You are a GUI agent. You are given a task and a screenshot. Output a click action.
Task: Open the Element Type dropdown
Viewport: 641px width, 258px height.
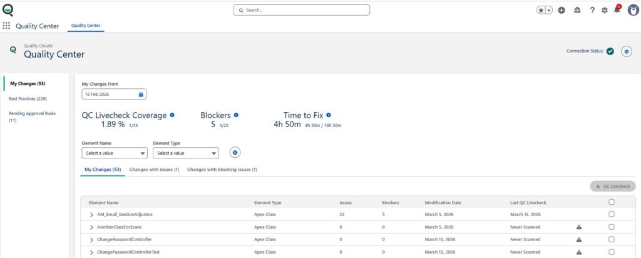[186, 153]
